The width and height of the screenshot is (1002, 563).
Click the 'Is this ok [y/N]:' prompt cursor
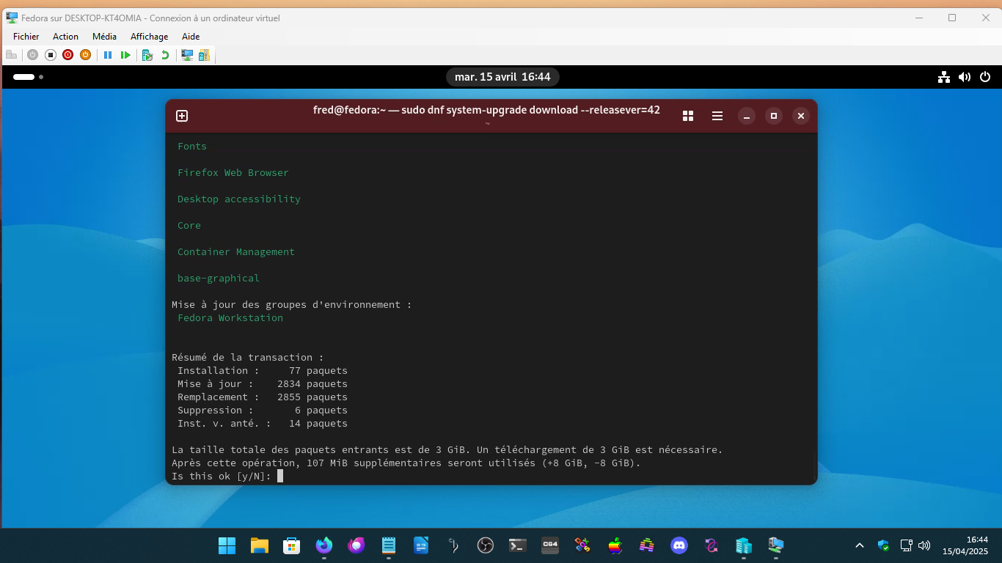280,476
